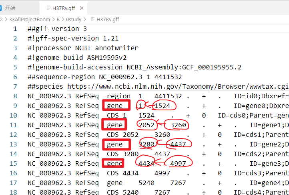The image size is (289, 195).
Task: Click the word 'gene' on line 13
Action: (114, 144)
